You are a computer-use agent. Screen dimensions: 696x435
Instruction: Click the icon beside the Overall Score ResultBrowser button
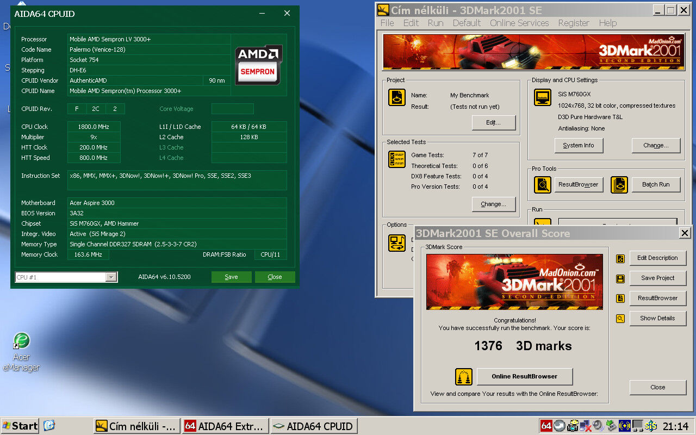pos(620,299)
